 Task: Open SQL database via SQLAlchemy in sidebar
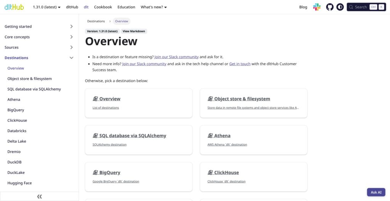click(x=34, y=89)
